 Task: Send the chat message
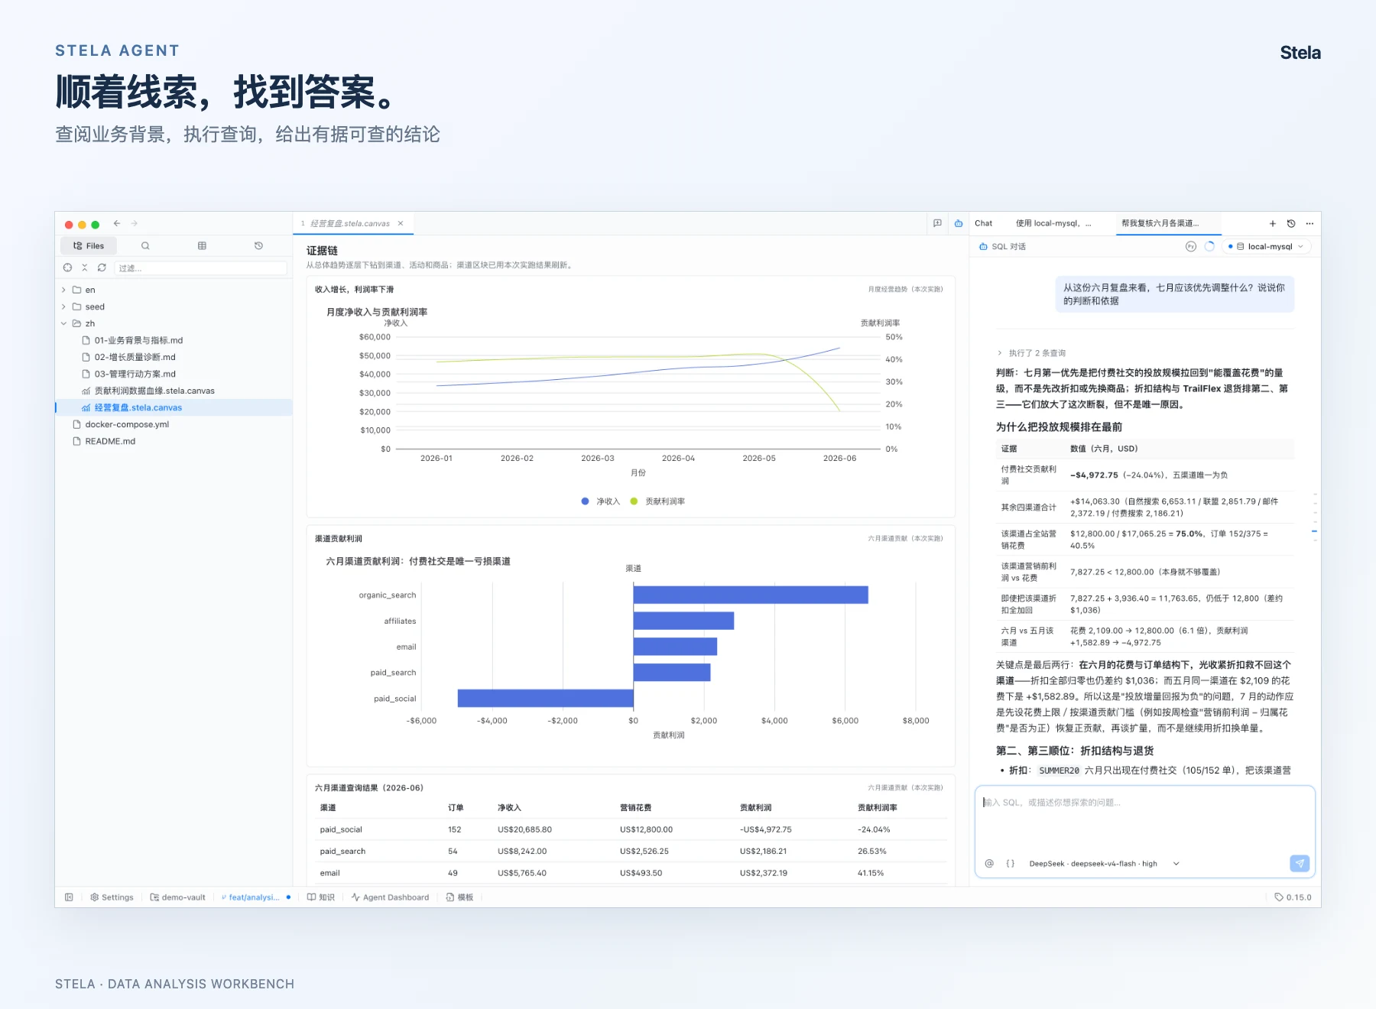tap(1300, 863)
